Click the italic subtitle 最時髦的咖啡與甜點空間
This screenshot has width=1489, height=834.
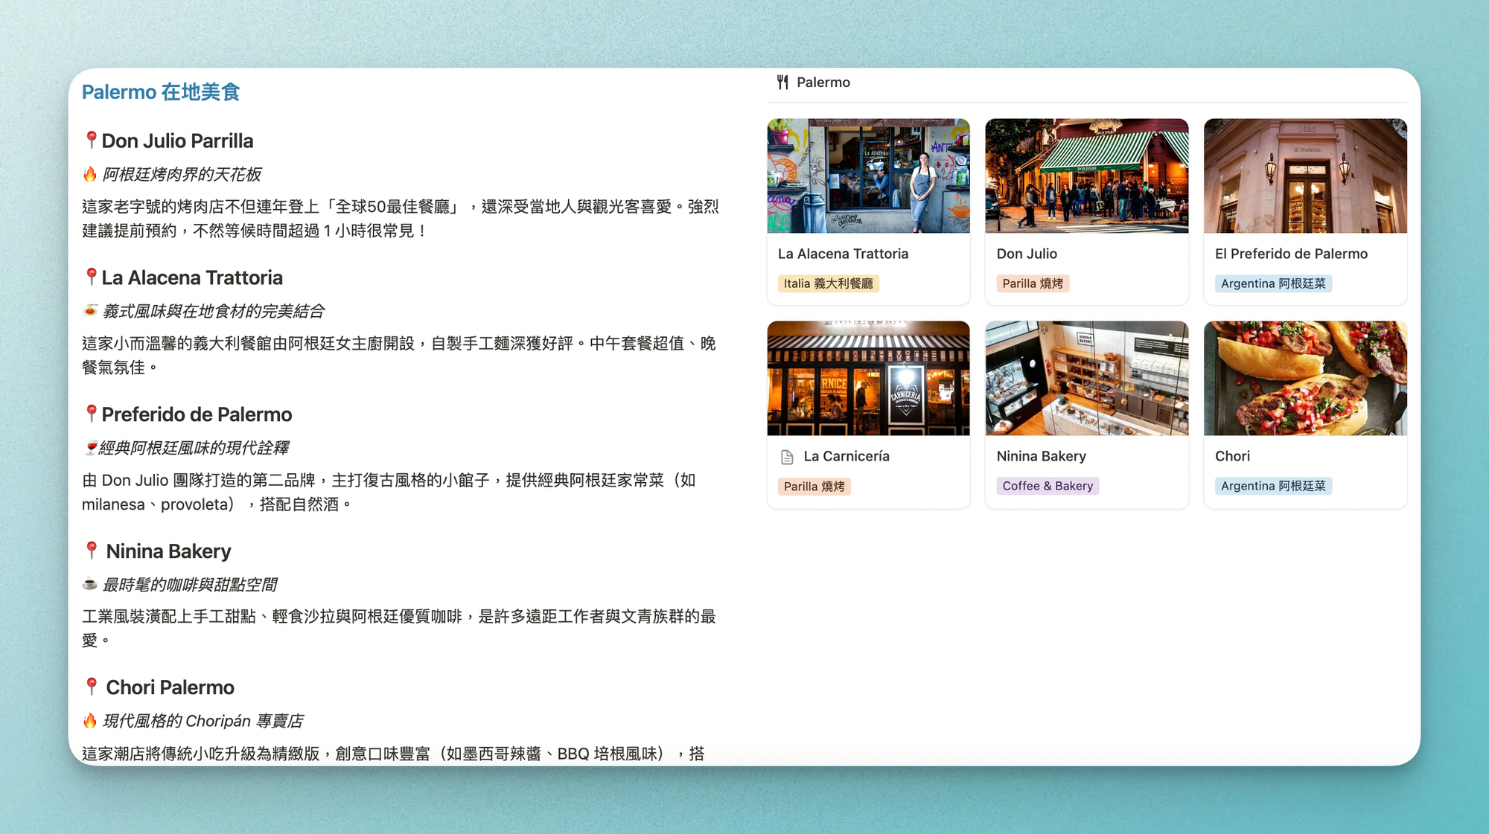189,585
